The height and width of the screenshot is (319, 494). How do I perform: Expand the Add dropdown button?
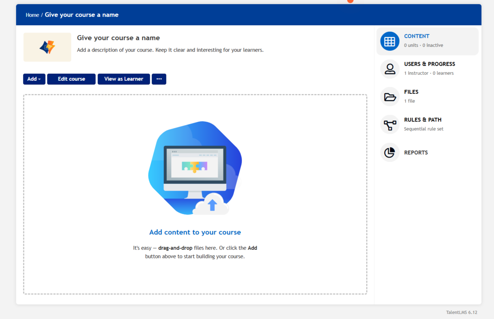(x=34, y=79)
